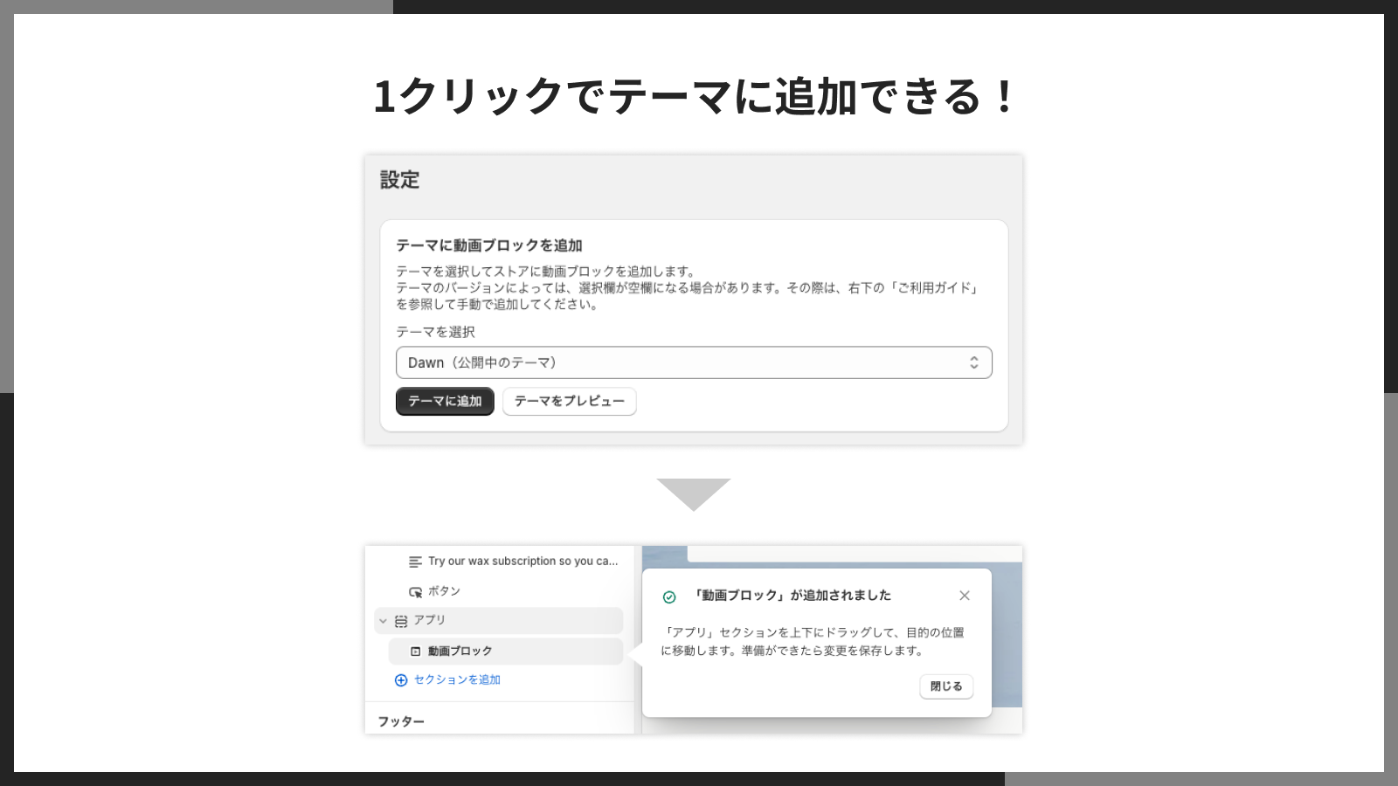This screenshot has height=786, width=1398.
Task: Click the テーマをプレビュー button
Action: (x=570, y=402)
